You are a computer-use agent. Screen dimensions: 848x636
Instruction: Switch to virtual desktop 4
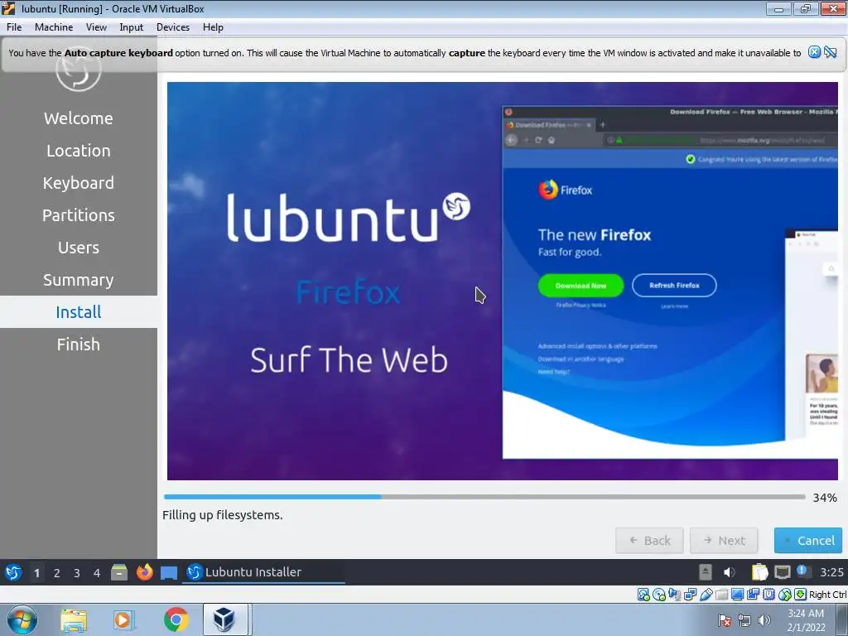[x=97, y=573]
